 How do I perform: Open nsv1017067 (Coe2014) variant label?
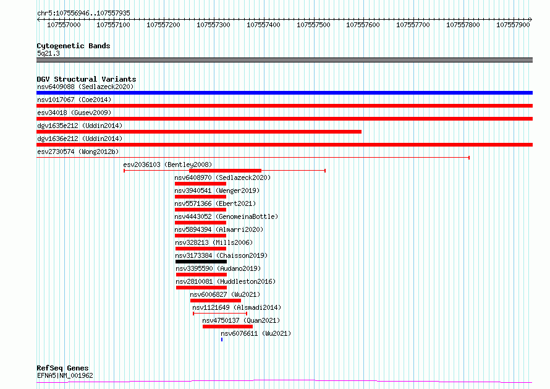click(x=74, y=100)
